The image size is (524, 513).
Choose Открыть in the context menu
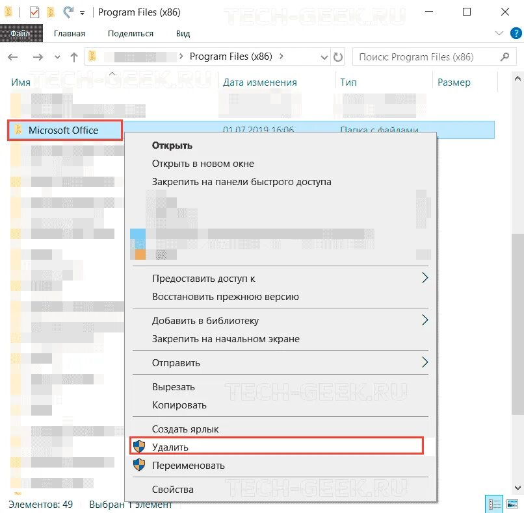click(x=172, y=146)
